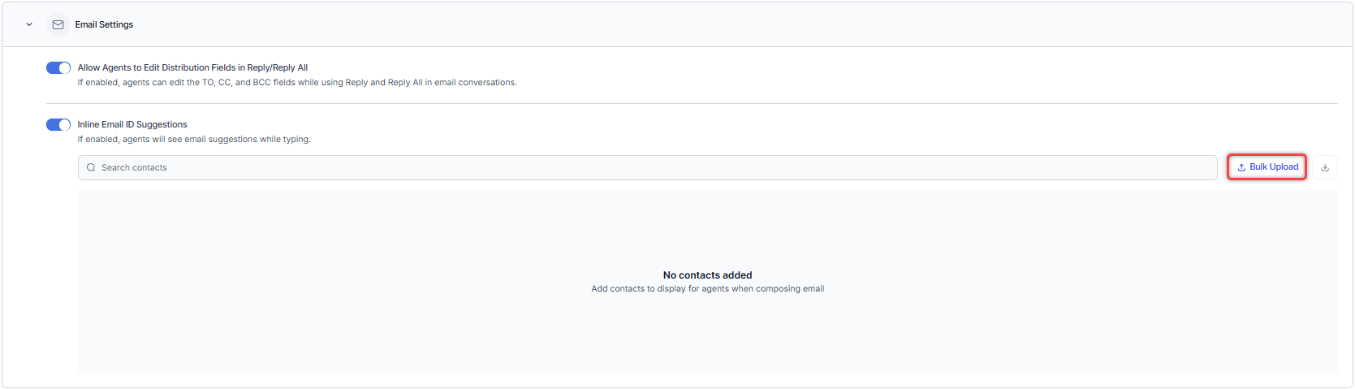Collapse the Email Settings section chevron

[29, 24]
